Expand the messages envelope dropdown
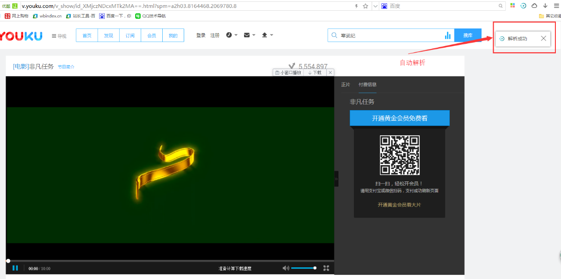 pos(249,35)
